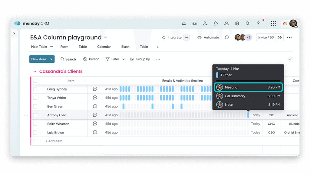Click the monday logo next to avatar

pyautogui.click(x=285, y=24)
